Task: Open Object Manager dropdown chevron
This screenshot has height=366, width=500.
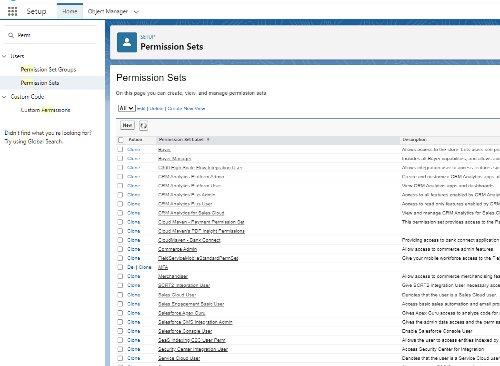Action: click(136, 12)
